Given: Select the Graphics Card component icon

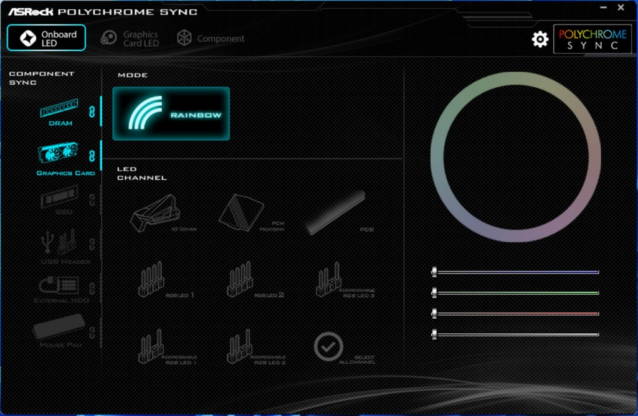Looking at the screenshot, I should click(x=58, y=153).
